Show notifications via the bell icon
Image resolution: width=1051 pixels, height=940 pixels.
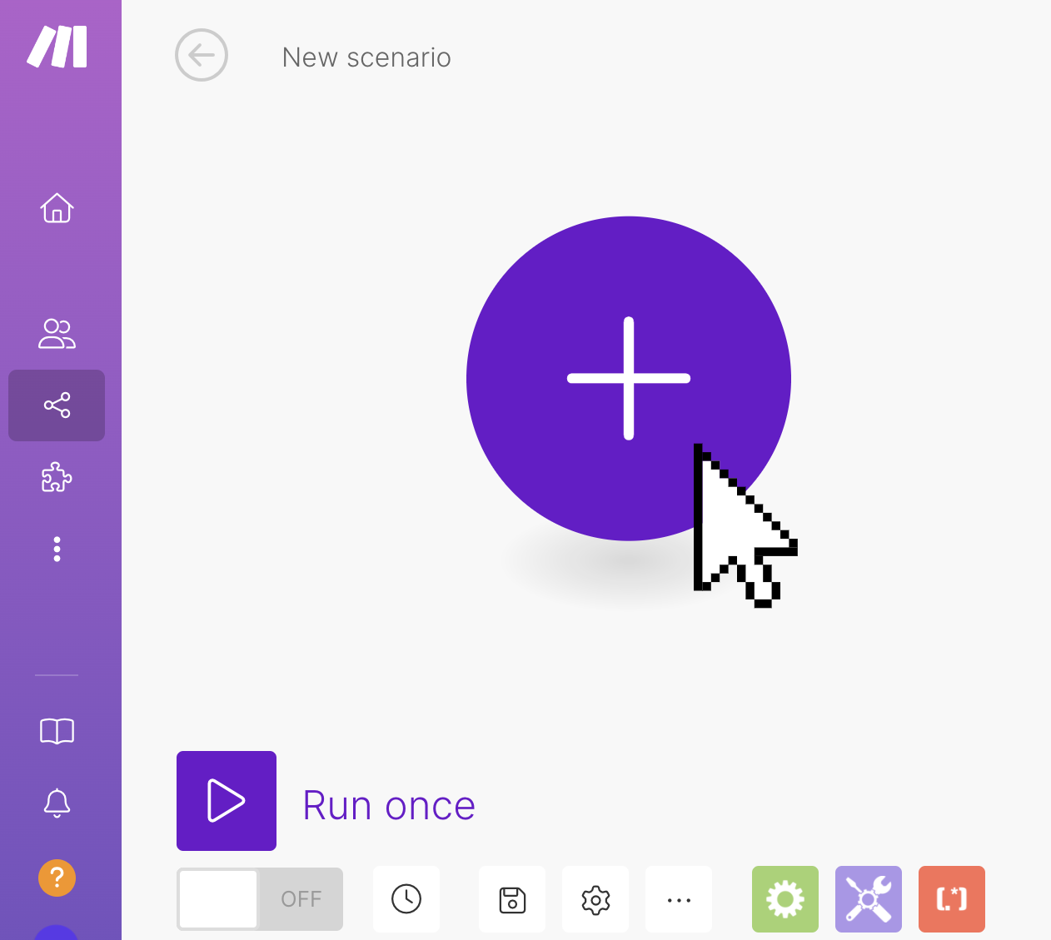[57, 803]
